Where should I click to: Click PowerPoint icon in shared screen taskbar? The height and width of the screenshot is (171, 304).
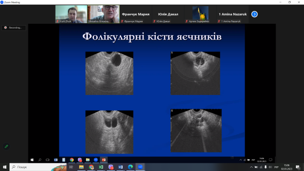pos(104,160)
